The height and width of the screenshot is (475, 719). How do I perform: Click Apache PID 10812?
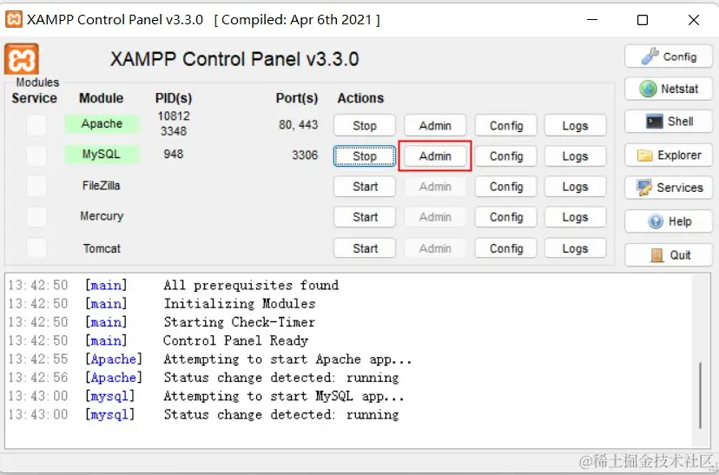pos(174,116)
